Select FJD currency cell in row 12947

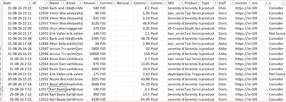[x=108, y=49]
